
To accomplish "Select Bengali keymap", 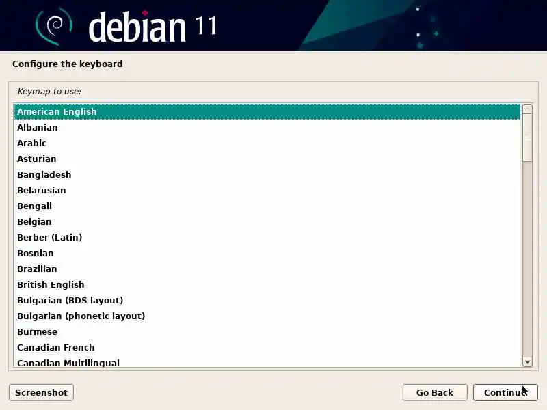I will click(267, 206).
